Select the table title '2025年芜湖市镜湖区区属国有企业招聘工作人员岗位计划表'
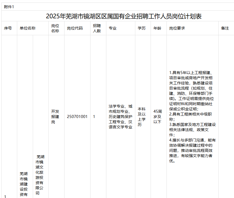Screen dimensions: 234x198 pyautogui.click(x=124, y=16)
